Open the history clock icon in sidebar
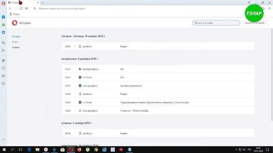 [x=3, y=84]
